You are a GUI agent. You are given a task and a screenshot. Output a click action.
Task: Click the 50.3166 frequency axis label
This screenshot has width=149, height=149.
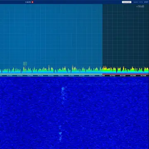(x=133, y=76)
